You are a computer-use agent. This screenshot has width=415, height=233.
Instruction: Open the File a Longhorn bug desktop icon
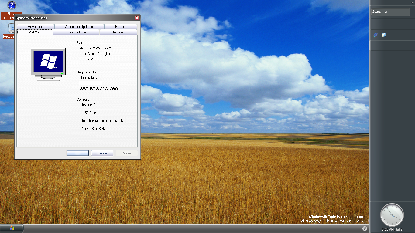click(11, 10)
